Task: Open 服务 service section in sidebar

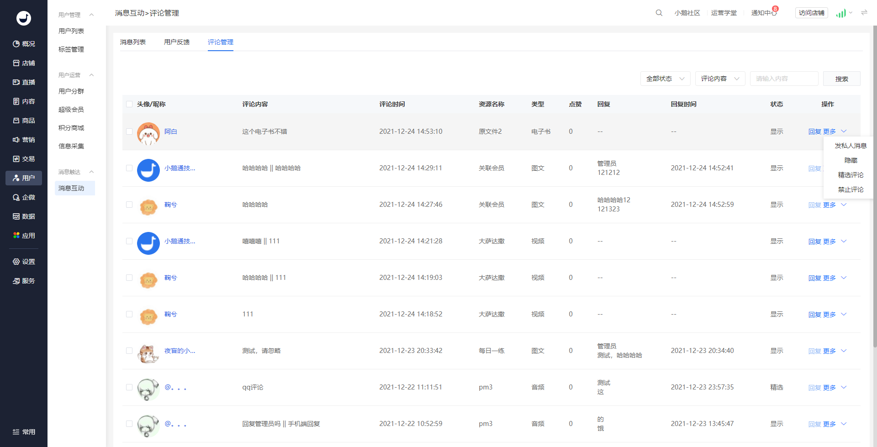Action: (x=24, y=281)
